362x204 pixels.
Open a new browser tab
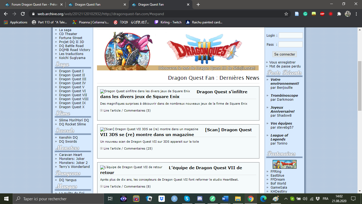tap(198, 5)
